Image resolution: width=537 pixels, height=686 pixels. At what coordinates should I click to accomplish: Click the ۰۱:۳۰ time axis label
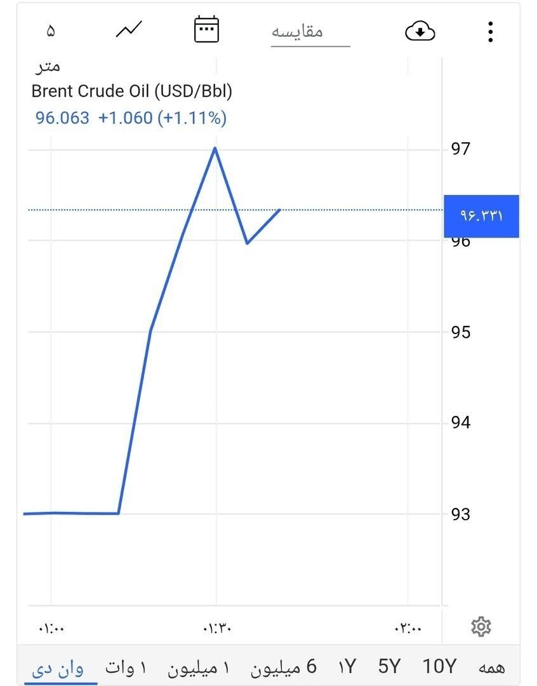(x=217, y=629)
